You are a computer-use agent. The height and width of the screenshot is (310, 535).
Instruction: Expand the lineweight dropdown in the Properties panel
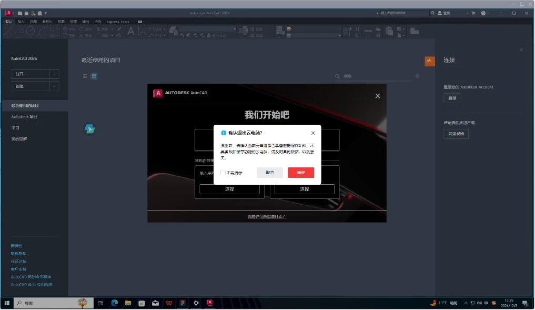[339, 35]
